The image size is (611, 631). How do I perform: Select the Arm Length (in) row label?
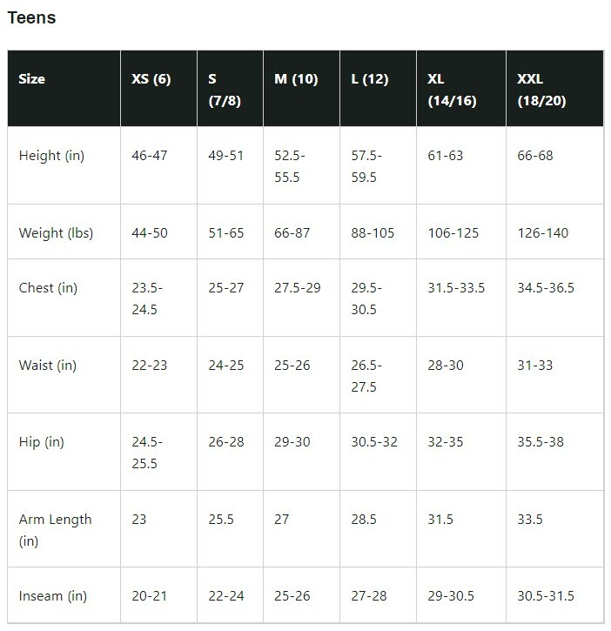click(55, 530)
